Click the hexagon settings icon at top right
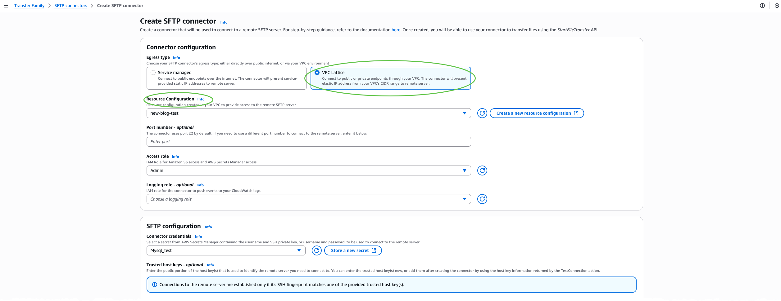This screenshot has width=781, height=301. [x=777, y=6]
